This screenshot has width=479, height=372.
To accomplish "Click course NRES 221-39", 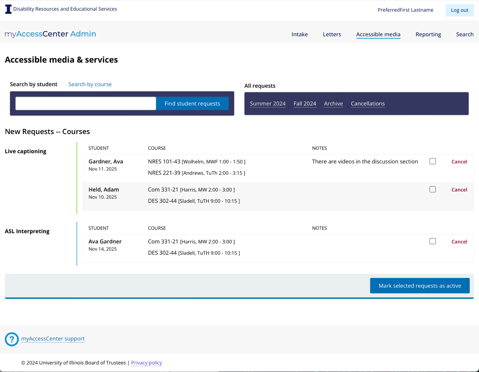I will pyautogui.click(x=164, y=173).
